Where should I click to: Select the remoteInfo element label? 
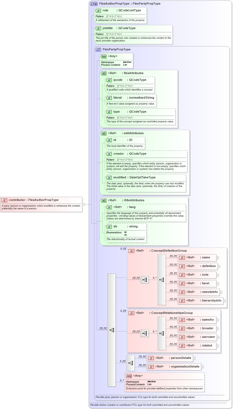click(x=210, y=292)
